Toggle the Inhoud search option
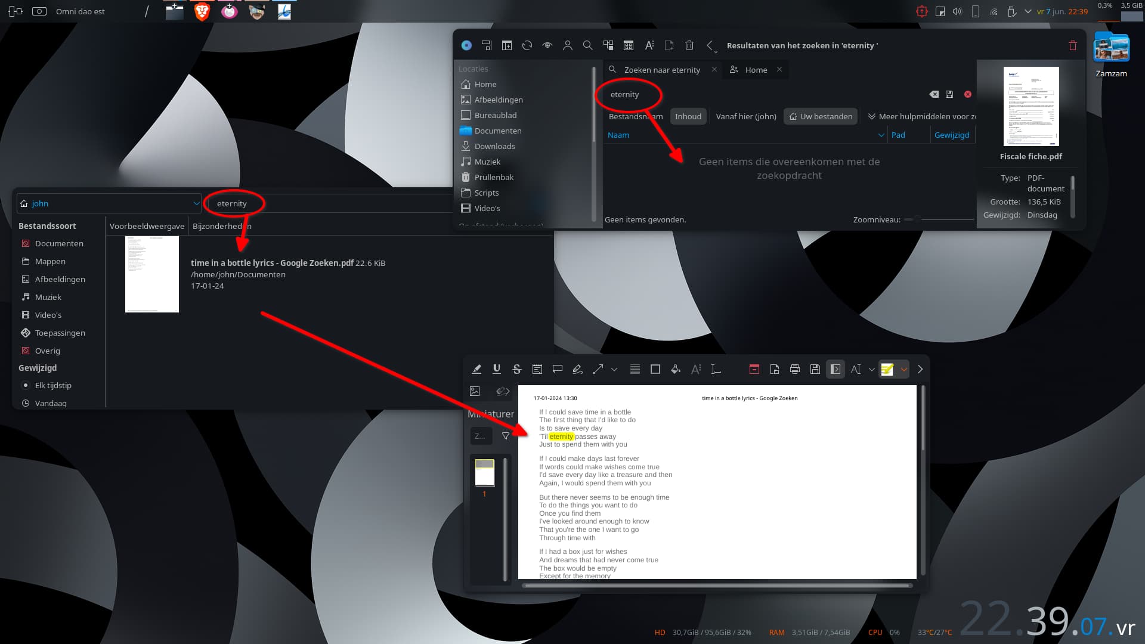This screenshot has width=1145, height=644. (688, 116)
